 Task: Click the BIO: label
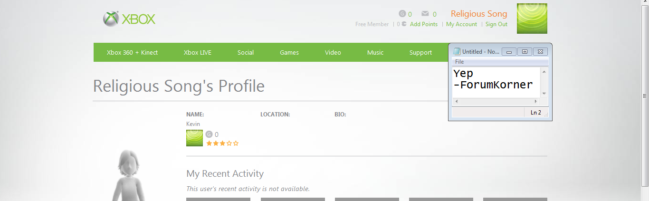point(340,115)
